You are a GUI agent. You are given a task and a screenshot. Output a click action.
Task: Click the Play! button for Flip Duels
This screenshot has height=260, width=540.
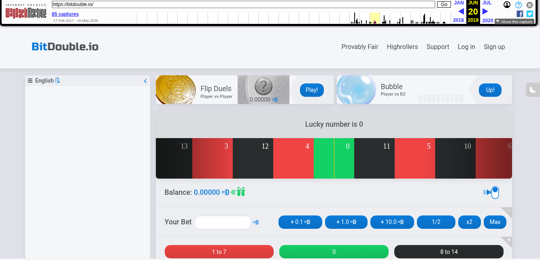312,90
